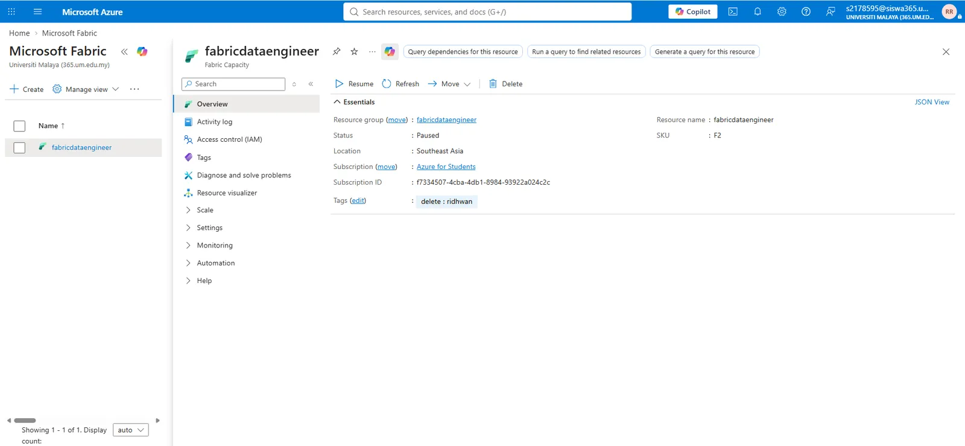Click the Resume play button
This screenshot has height=446, width=965.
point(354,84)
